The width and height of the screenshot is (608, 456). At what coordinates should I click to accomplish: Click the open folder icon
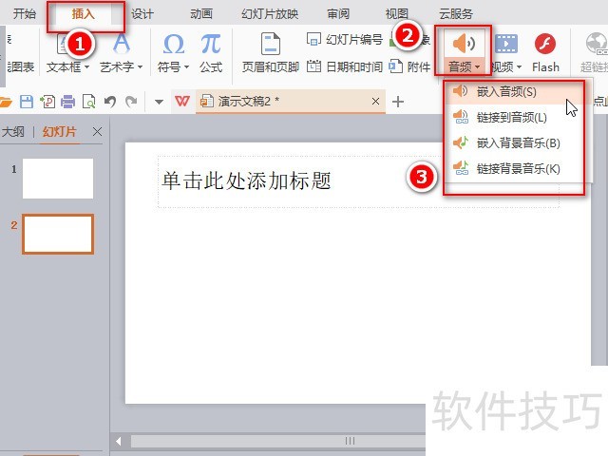click(x=6, y=102)
